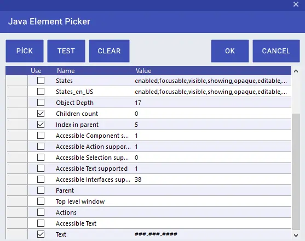305x241 pixels.
Task: Disable the Text row checkbox
Action: (41, 234)
